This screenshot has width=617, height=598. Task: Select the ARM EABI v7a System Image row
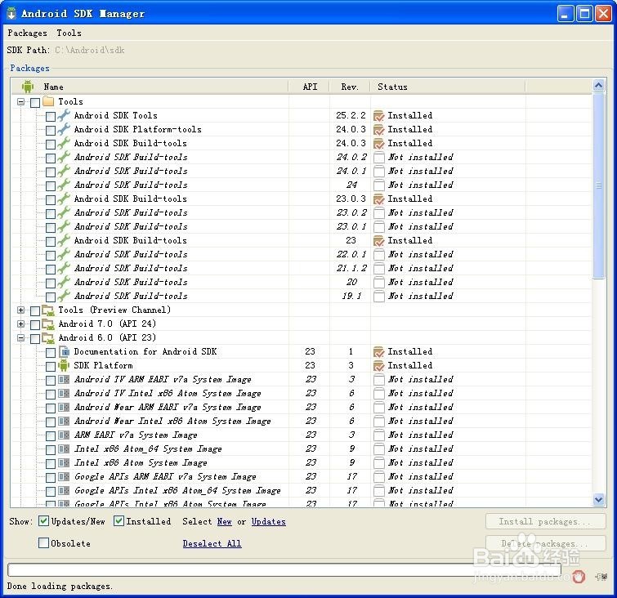(x=303, y=435)
